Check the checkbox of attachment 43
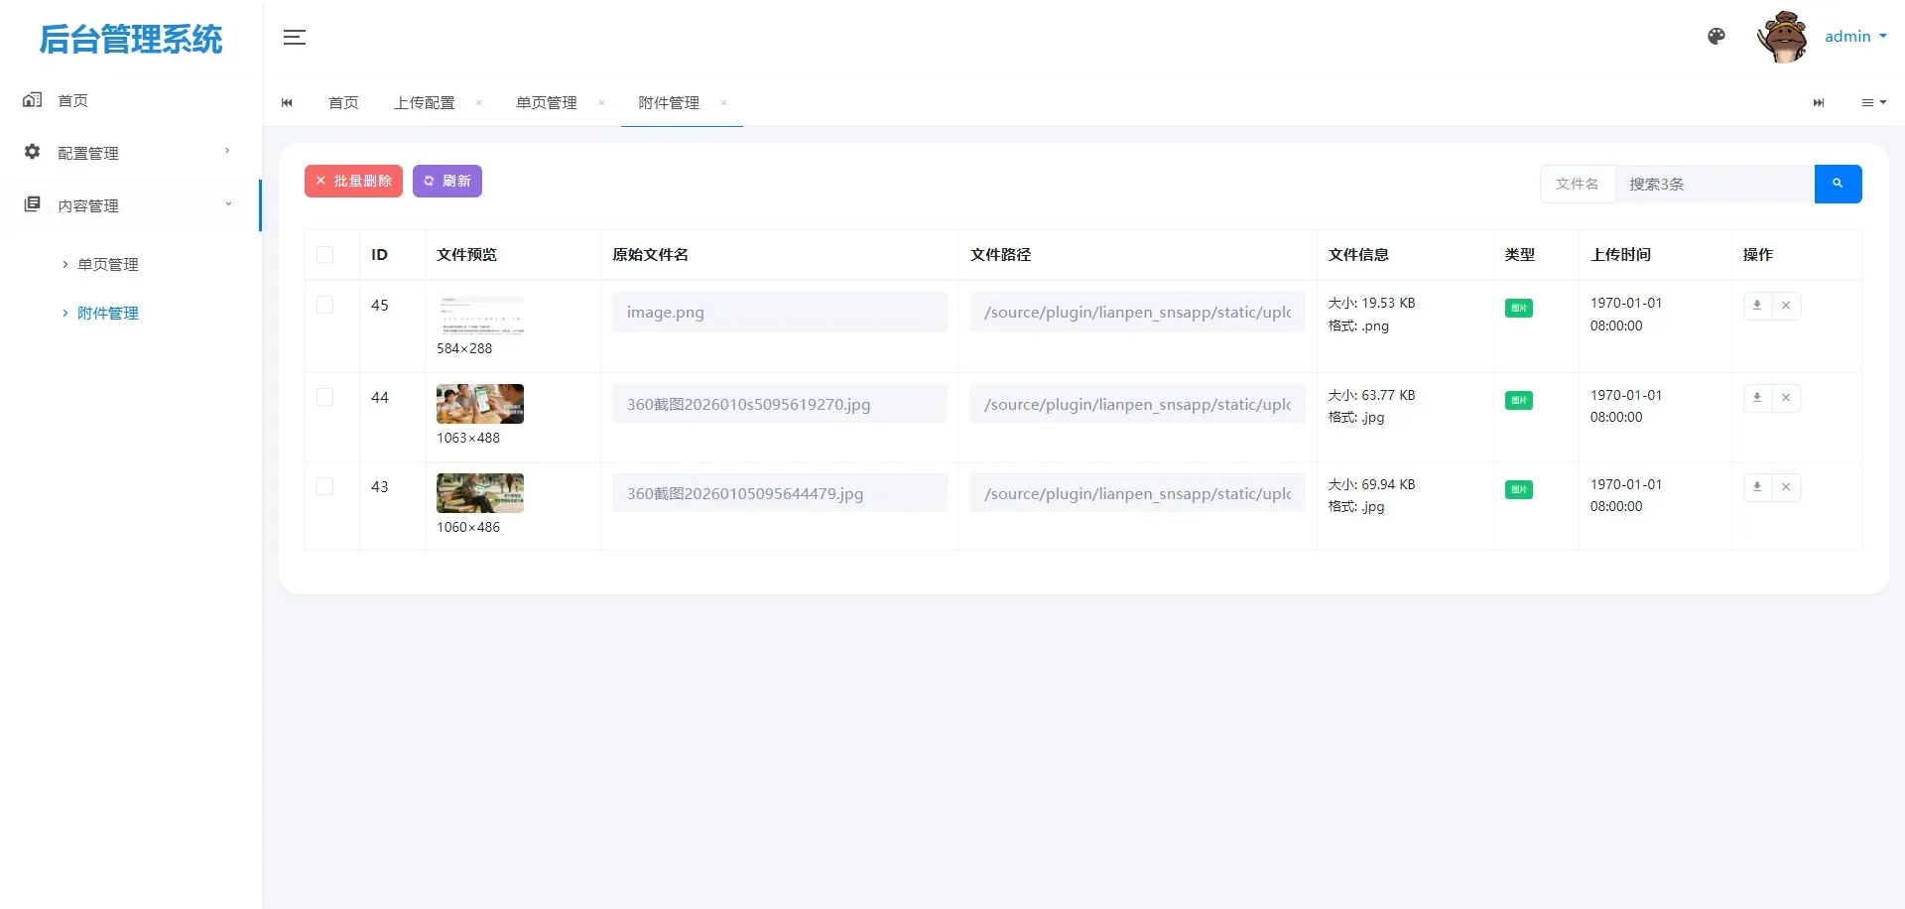 325,486
